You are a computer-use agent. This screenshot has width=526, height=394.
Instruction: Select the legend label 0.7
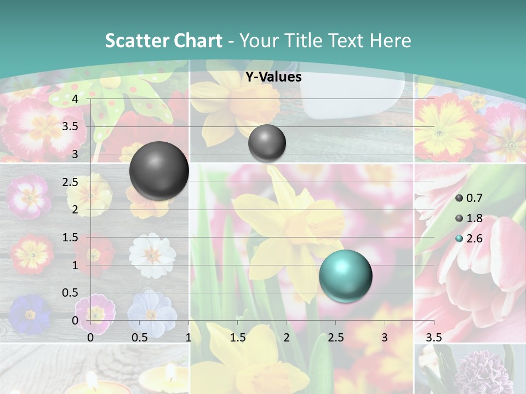[474, 198]
